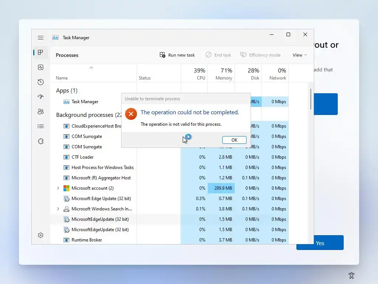This screenshot has height=284, width=378.
Task: Click the red error icon in the dialog
Action: (x=131, y=114)
